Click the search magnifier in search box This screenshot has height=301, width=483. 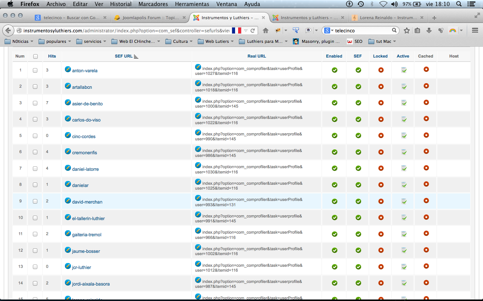click(x=394, y=30)
